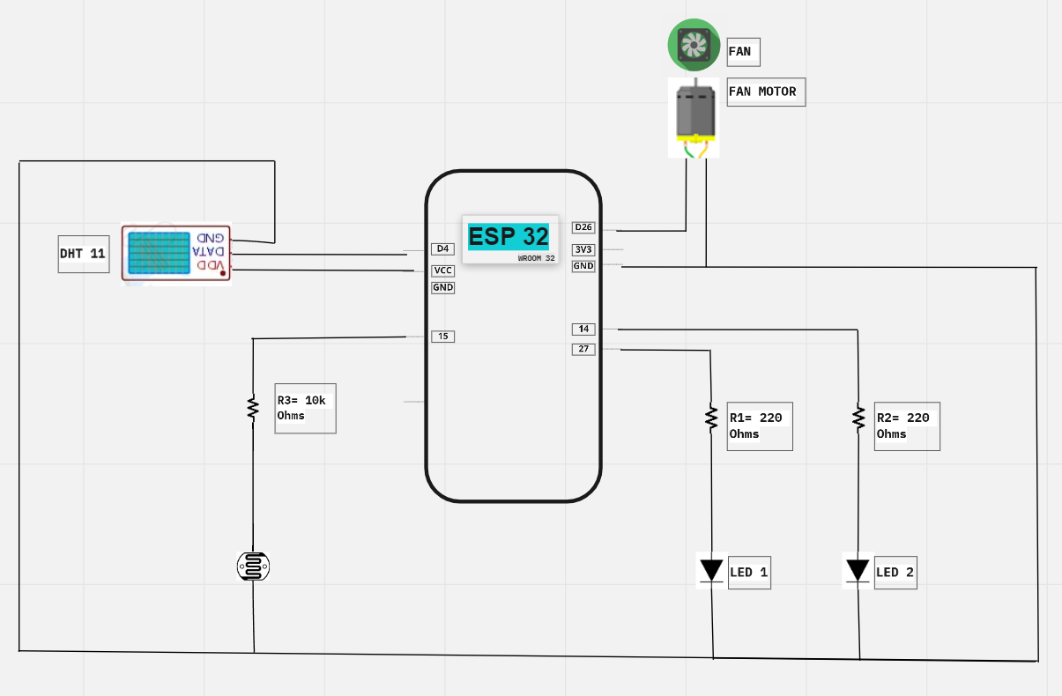Select the D4 pin label
The width and height of the screenshot is (1062, 696).
point(443,249)
